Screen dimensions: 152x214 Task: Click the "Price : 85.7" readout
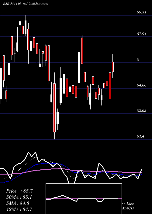[19, 191]
